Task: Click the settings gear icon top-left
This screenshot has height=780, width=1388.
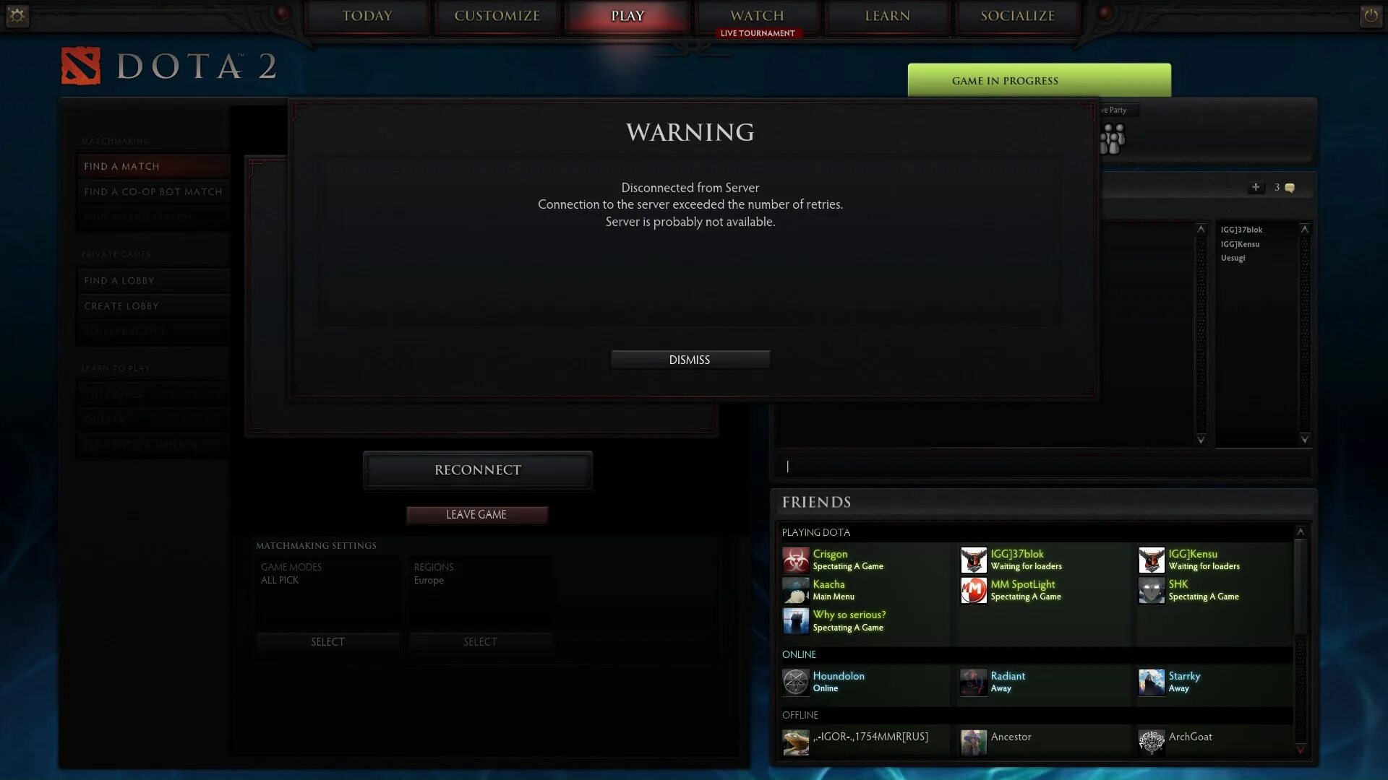Action: [17, 15]
